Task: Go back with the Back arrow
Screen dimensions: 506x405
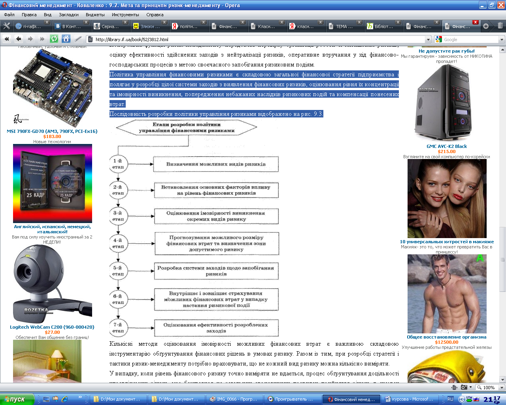Action: point(19,39)
